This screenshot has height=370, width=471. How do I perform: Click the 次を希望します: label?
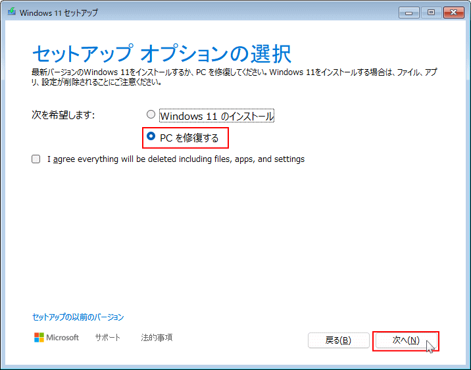click(x=63, y=115)
